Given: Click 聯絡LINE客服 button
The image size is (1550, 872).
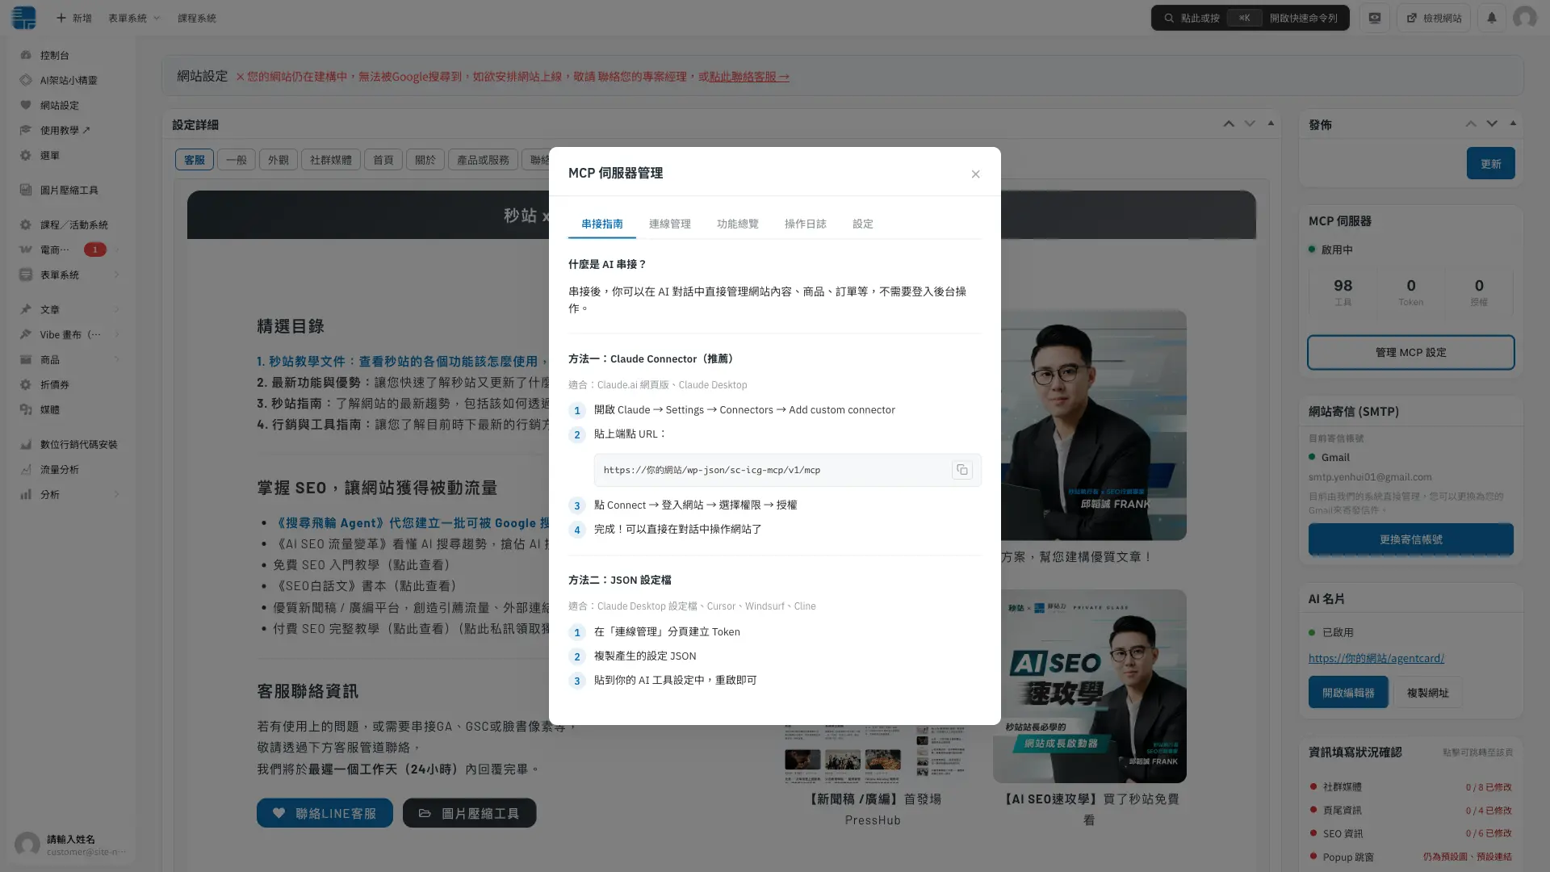Looking at the screenshot, I should click(x=325, y=813).
